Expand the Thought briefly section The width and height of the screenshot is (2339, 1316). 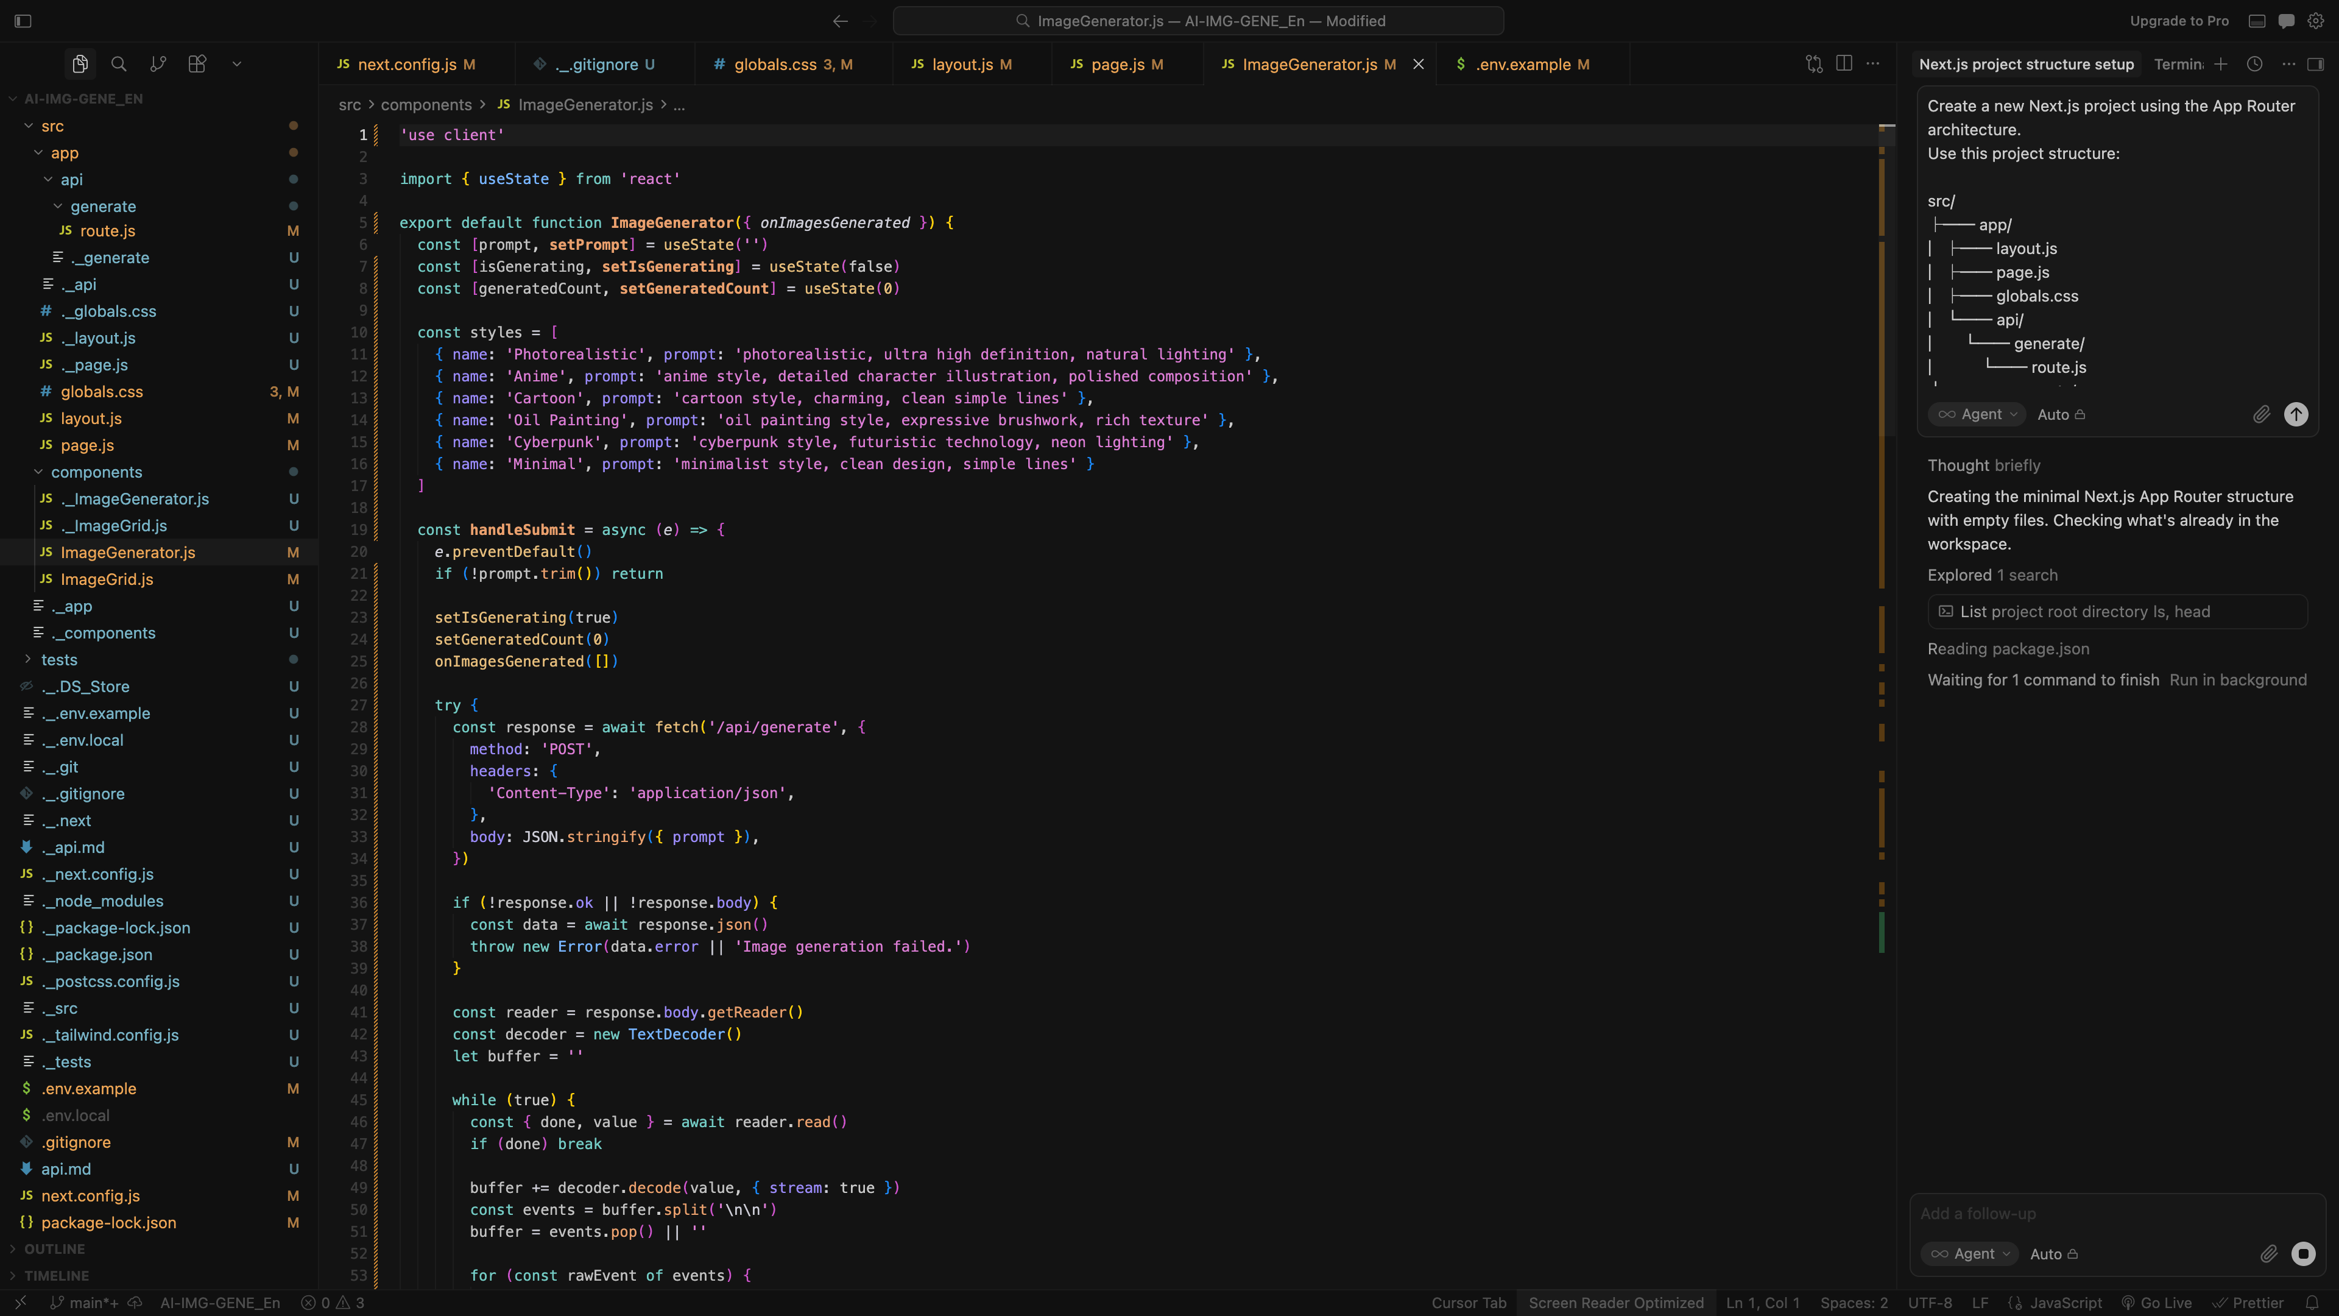point(1984,466)
